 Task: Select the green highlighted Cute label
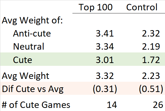23,60
